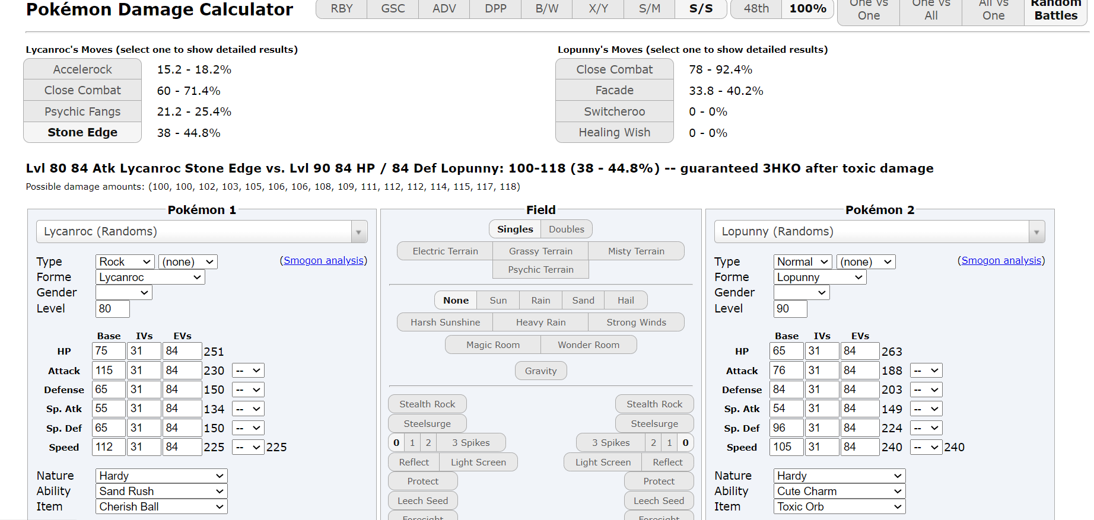Screen dimensions: 1094x520
Task: Open the Lycanroc (Randoms) species dropdown
Action: 202,231
